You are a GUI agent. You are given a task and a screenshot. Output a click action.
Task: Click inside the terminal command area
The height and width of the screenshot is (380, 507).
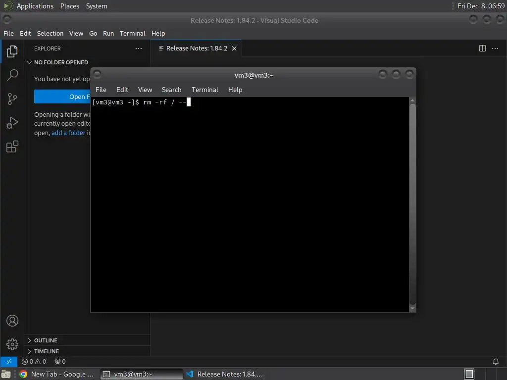pos(250,204)
